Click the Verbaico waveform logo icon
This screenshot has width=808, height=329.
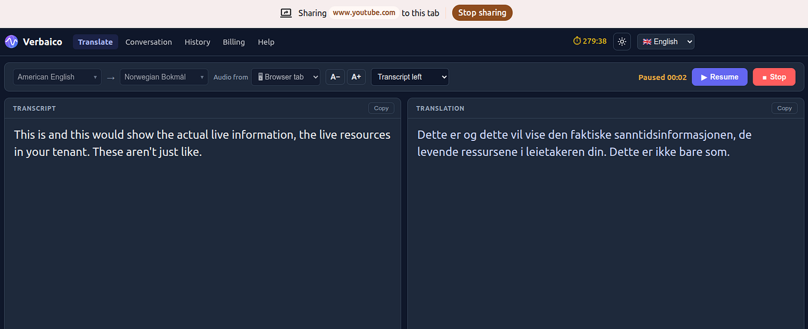tap(12, 42)
